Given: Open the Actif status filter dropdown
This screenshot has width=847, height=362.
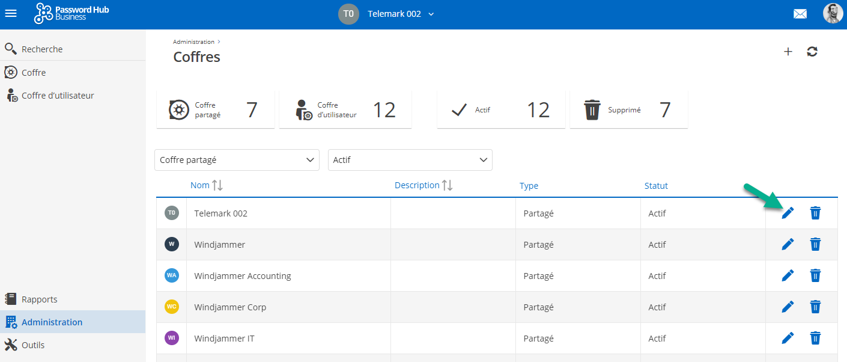Looking at the screenshot, I should [x=410, y=160].
